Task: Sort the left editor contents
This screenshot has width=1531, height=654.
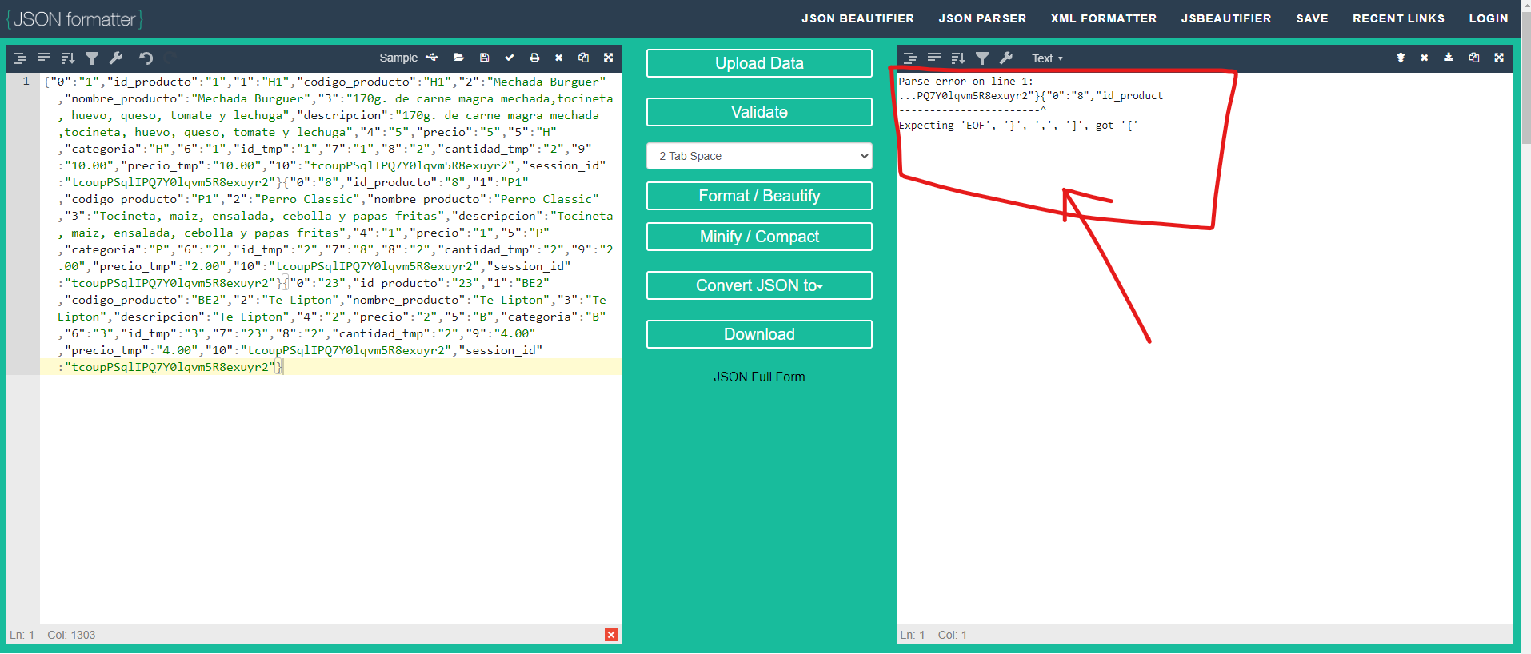Action: pos(68,58)
